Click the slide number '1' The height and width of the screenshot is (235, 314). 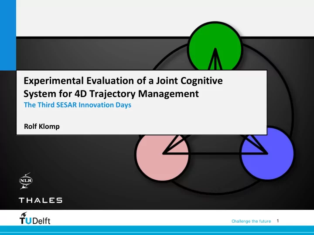[278, 221]
